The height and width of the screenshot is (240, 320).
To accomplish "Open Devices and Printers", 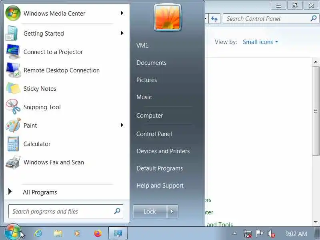I will click(x=163, y=151).
